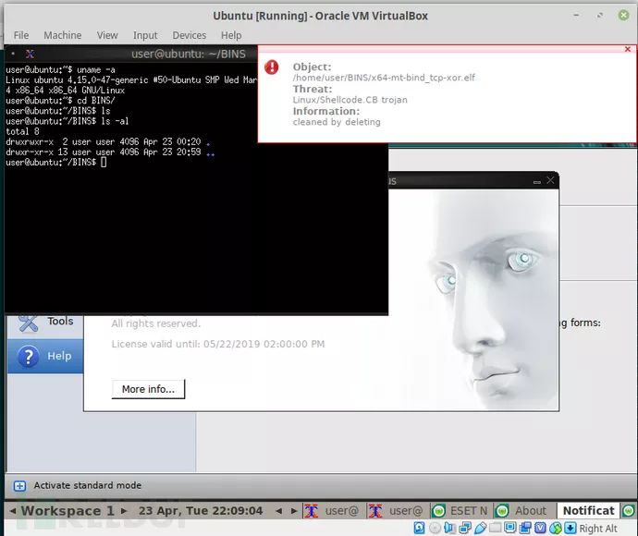Viewport: 638px width, 536px height.
Task: Click the mouse integration status icon
Action: click(555, 528)
